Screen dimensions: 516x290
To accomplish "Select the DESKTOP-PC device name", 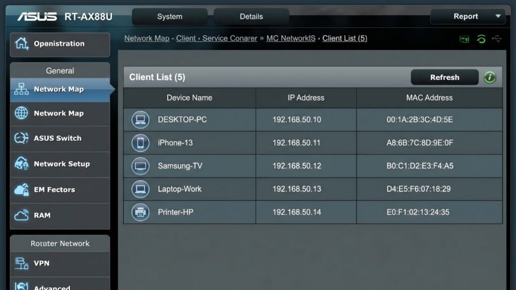I will (x=182, y=120).
